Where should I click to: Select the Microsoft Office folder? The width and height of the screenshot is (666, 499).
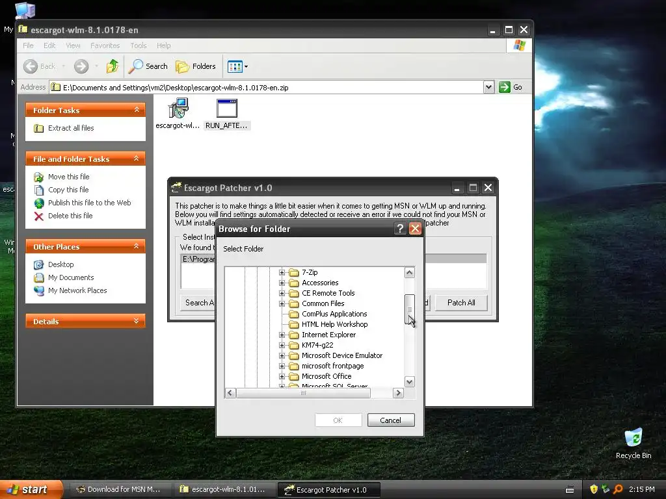pyautogui.click(x=326, y=376)
